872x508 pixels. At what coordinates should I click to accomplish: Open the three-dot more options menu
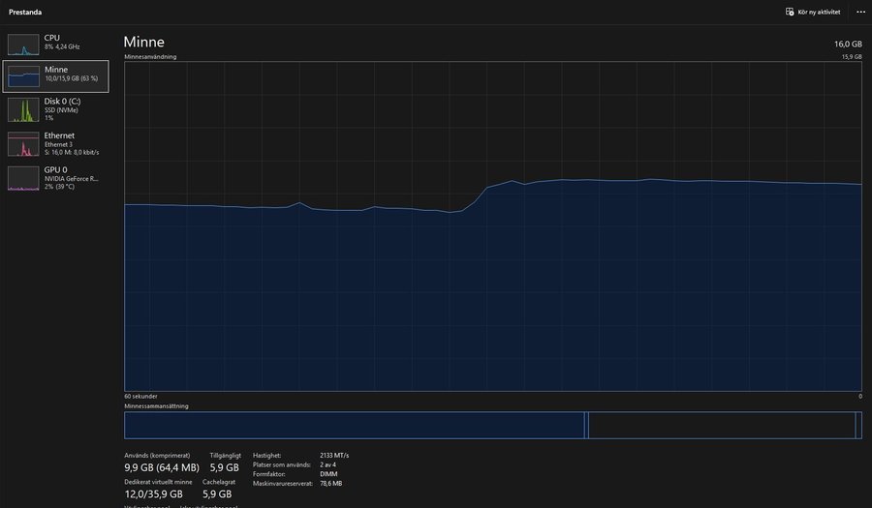[x=859, y=12]
